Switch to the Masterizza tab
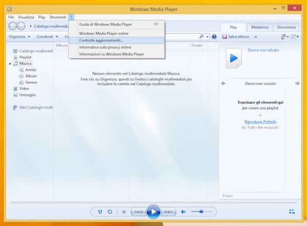 (259, 27)
